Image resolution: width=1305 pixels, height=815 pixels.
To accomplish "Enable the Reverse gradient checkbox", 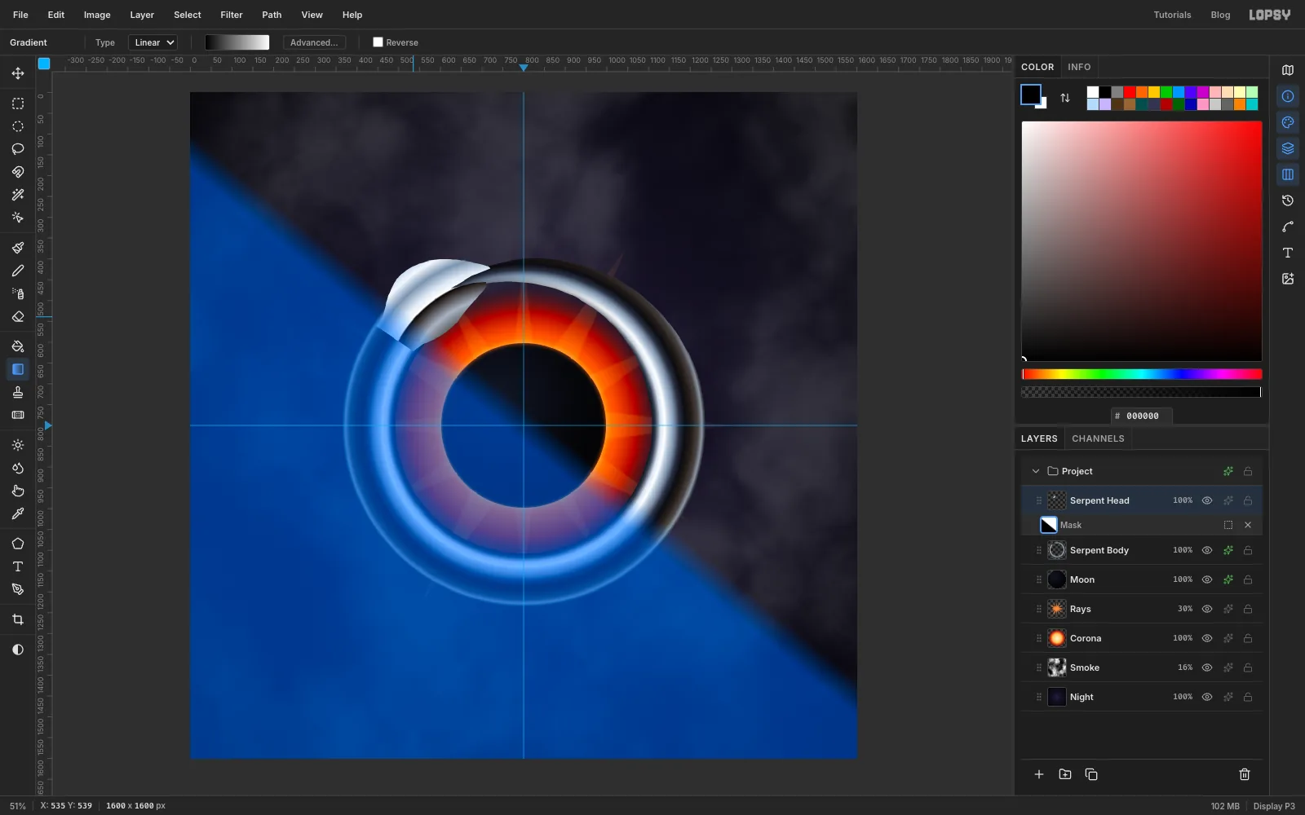I will pos(378,42).
